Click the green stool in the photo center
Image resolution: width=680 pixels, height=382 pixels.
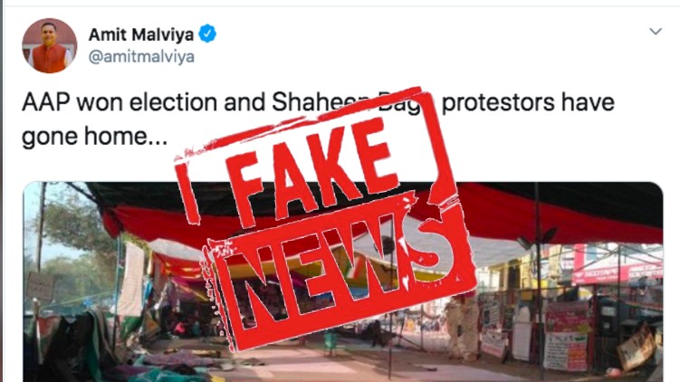pos(330,343)
